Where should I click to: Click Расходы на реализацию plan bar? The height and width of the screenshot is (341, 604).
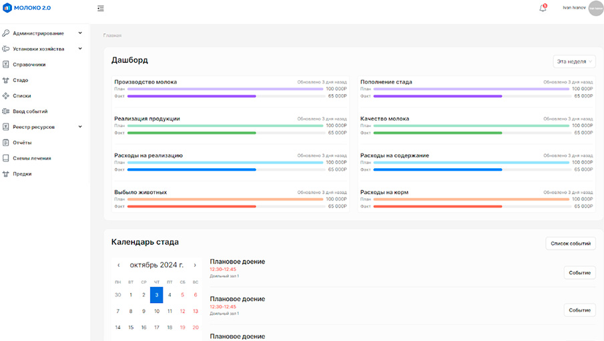(x=225, y=163)
